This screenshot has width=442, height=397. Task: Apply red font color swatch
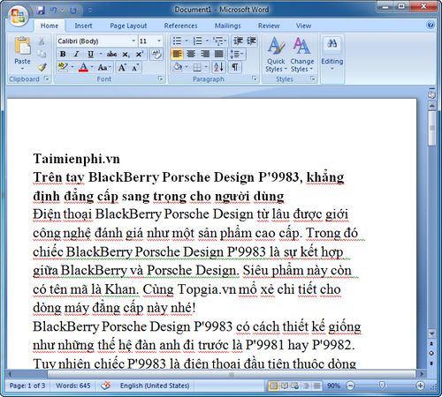tap(83, 68)
